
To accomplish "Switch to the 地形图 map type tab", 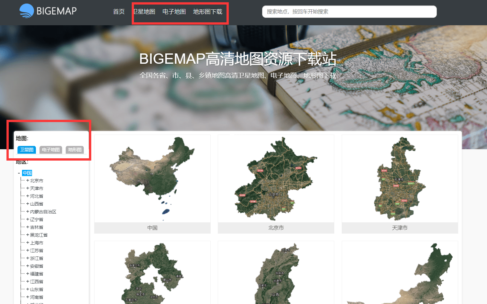I will (x=75, y=150).
